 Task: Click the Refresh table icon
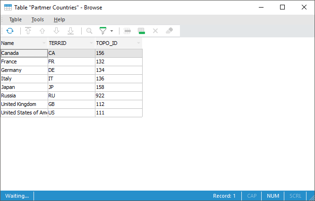pyautogui.click(x=10, y=31)
